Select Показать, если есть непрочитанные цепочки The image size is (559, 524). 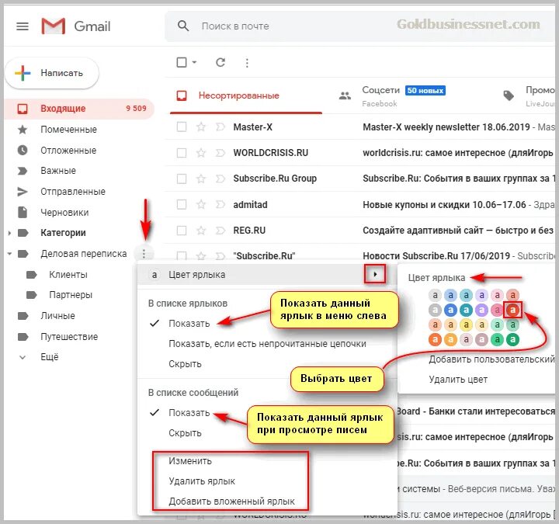267,344
